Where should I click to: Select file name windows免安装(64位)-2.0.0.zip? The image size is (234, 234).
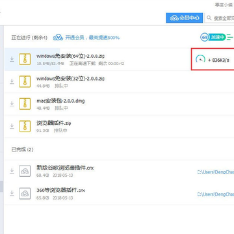70,56
